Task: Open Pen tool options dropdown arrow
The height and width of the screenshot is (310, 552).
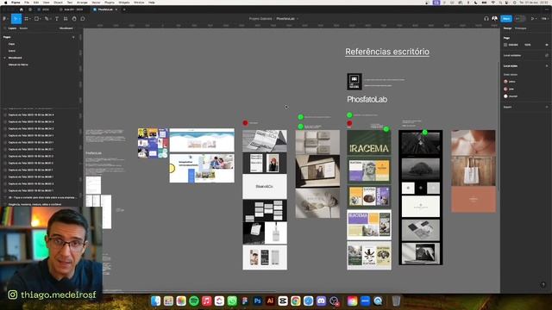Action: (50, 19)
